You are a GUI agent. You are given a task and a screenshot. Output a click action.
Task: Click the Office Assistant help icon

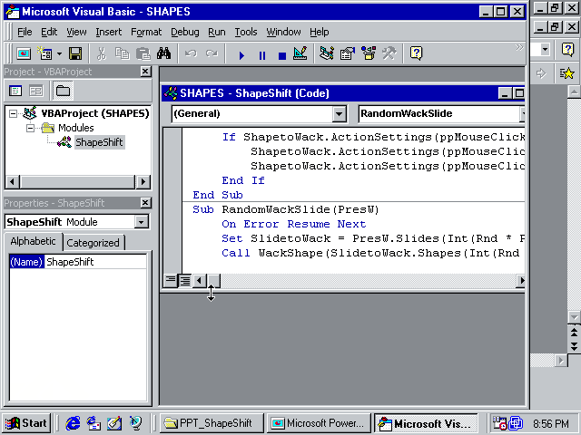click(x=416, y=53)
